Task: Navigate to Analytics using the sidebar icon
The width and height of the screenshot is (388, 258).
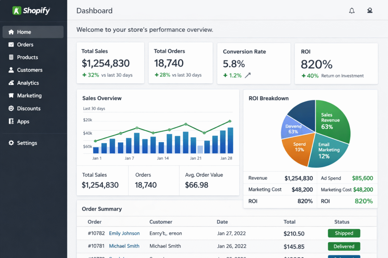Action: (x=12, y=83)
